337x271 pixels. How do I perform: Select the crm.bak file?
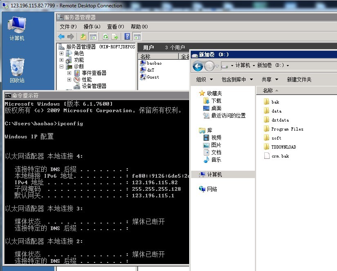[277, 156]
